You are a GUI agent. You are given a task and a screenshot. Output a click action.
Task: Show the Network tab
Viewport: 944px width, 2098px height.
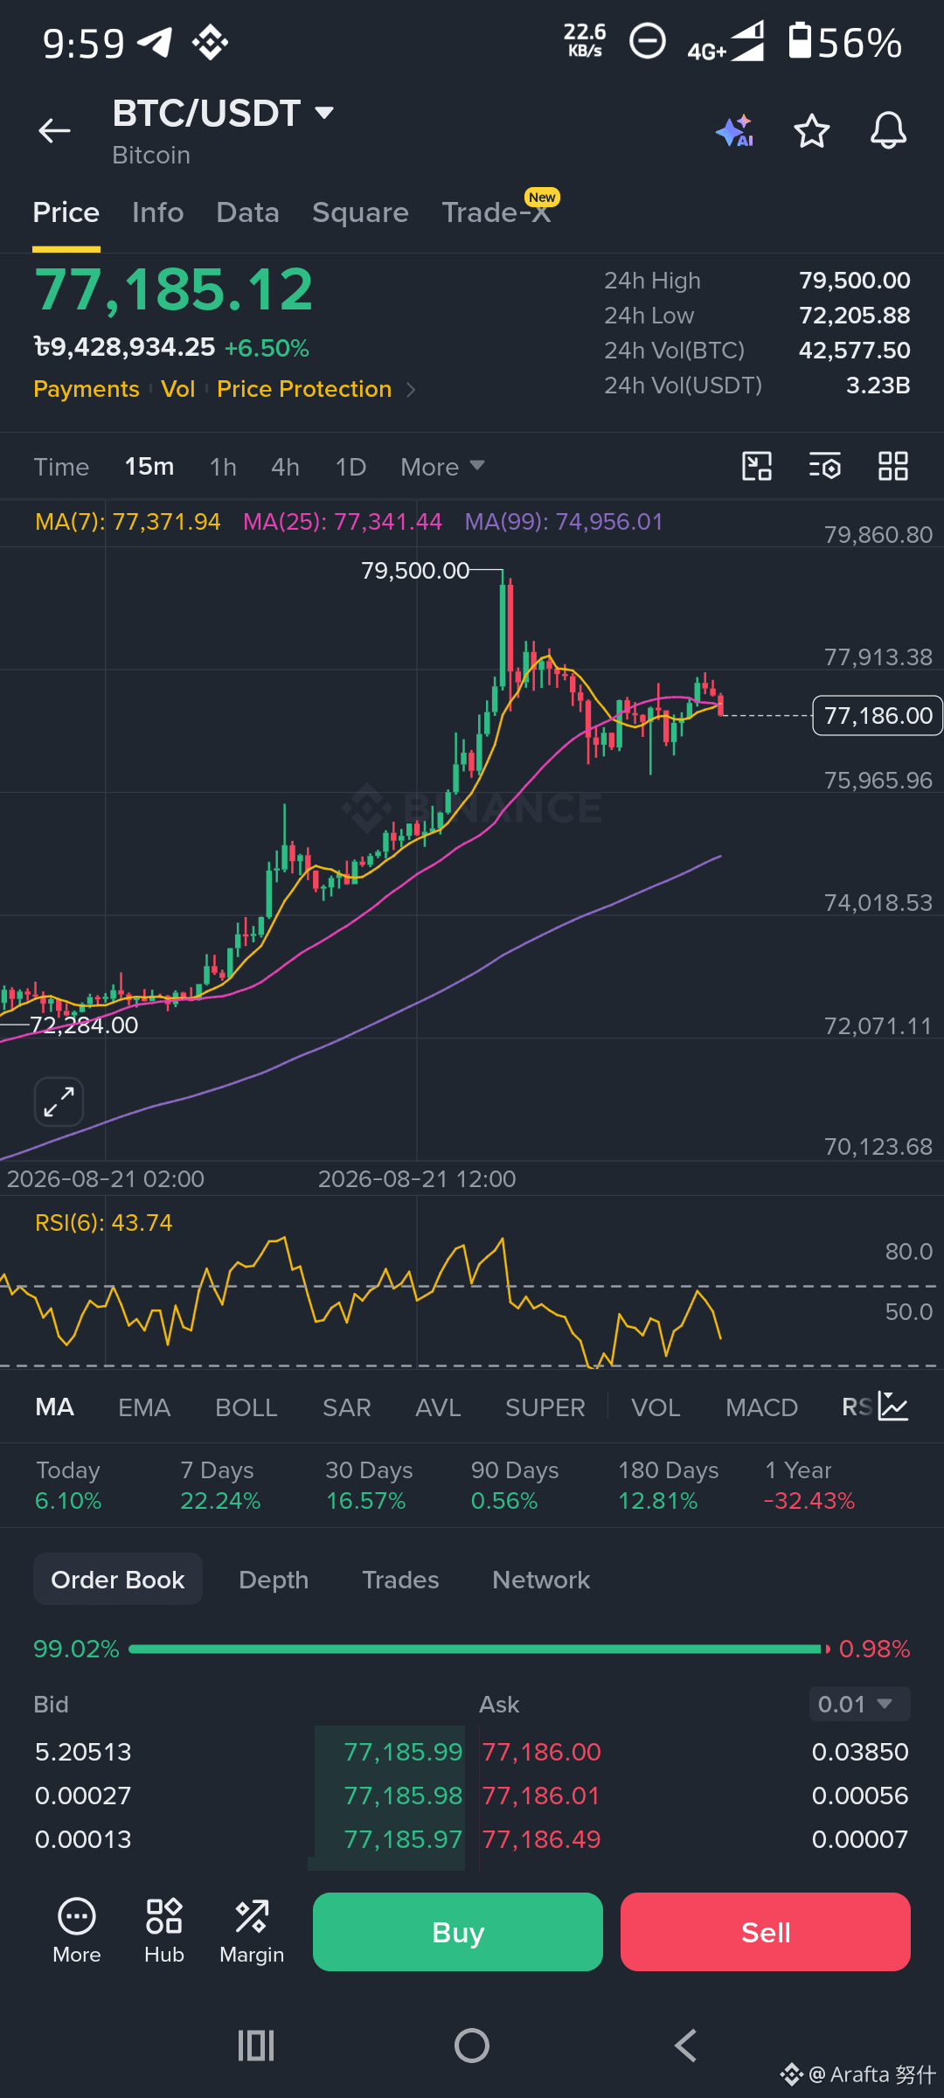click(x=541, y=1580)
